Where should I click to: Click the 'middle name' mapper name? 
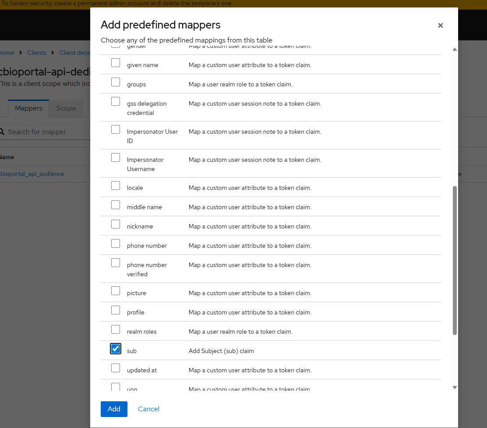tap(145, 207)
